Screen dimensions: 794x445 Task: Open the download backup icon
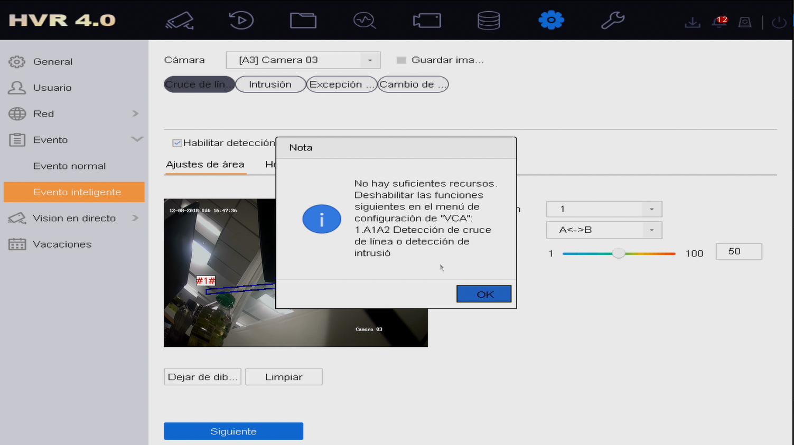pyautogui.click(x=692, y=22)
